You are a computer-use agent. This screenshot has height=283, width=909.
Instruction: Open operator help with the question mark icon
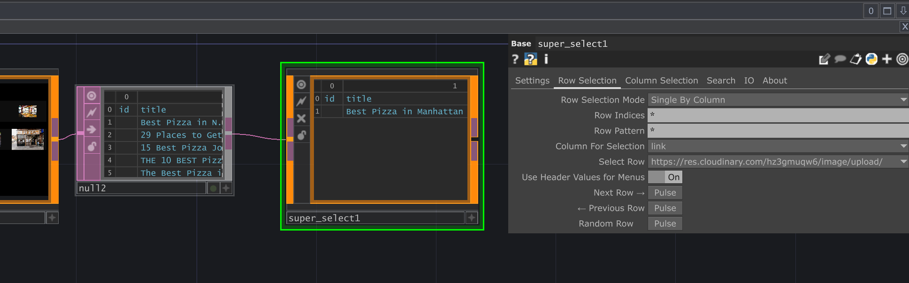tap(515, 59)
